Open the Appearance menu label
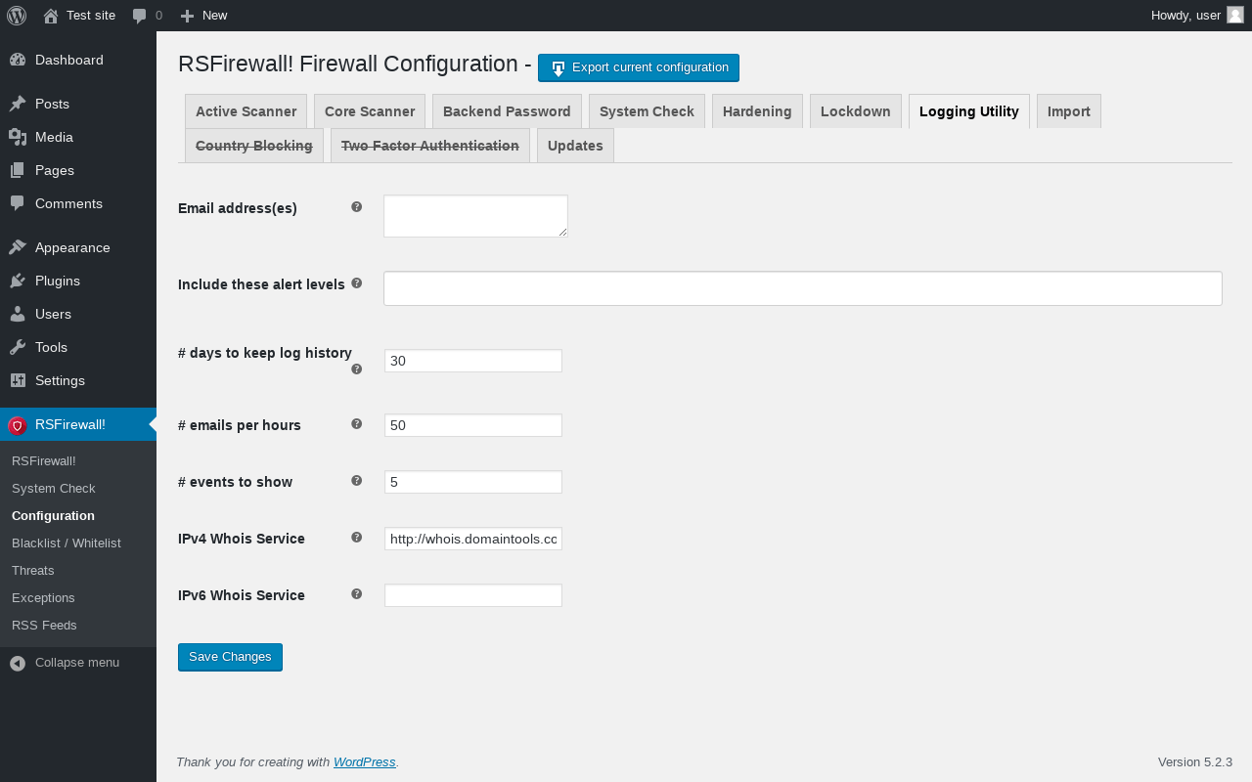The width and height of the screenshot is (1252, 782). [x=72, y=247]
